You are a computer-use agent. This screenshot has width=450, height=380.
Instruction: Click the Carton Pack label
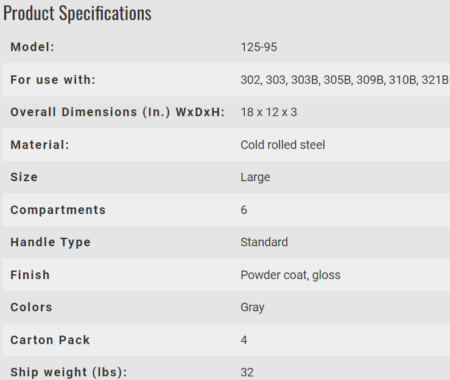point(50,340)
